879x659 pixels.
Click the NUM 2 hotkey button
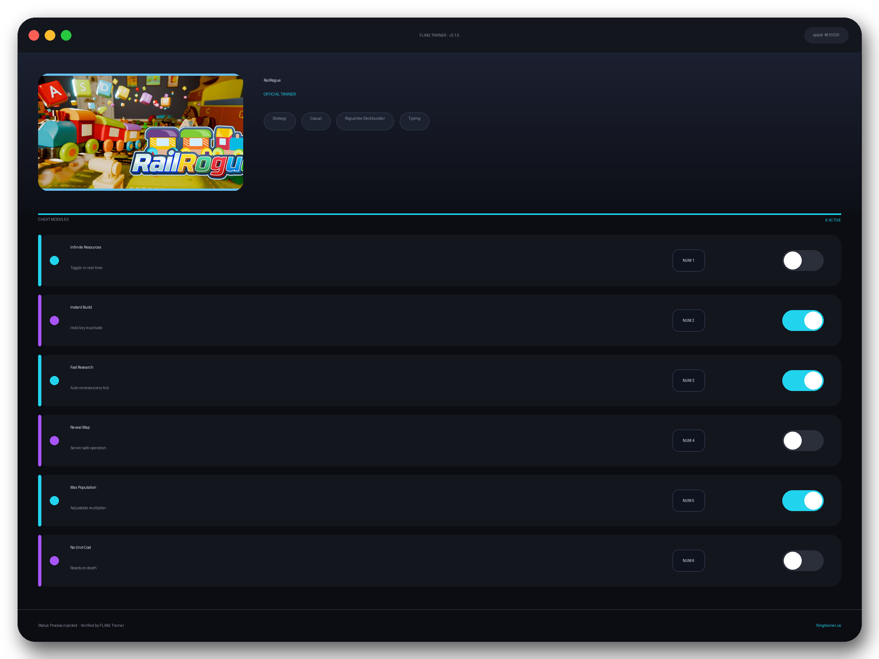(688, 321)
